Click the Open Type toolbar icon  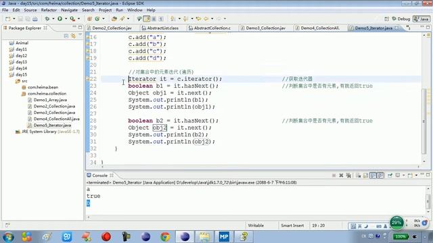pyautogui.click(x=114, y=19)
